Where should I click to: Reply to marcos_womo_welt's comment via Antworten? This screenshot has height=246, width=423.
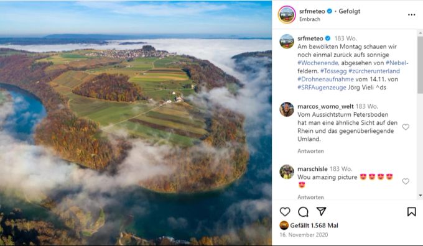point(310,151)
